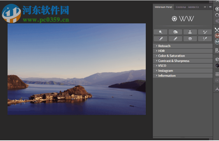Collapse panel with double-arrow icon
The width and height of the screenshot is (219, 141).
pyautogui.click(x=205, y=7)
